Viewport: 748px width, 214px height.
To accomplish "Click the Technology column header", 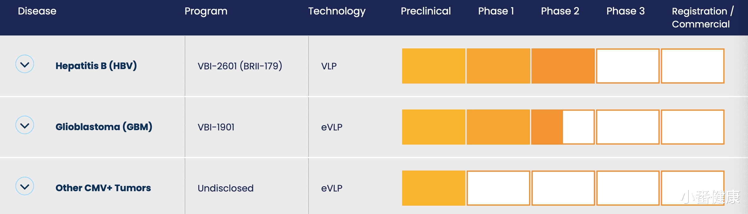I will coord(337,11).
